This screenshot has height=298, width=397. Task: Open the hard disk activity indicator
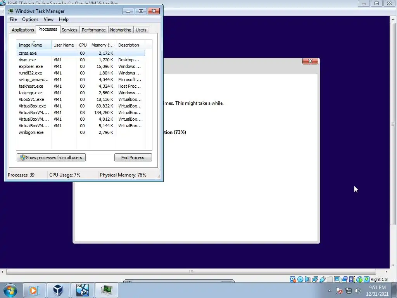293,279
